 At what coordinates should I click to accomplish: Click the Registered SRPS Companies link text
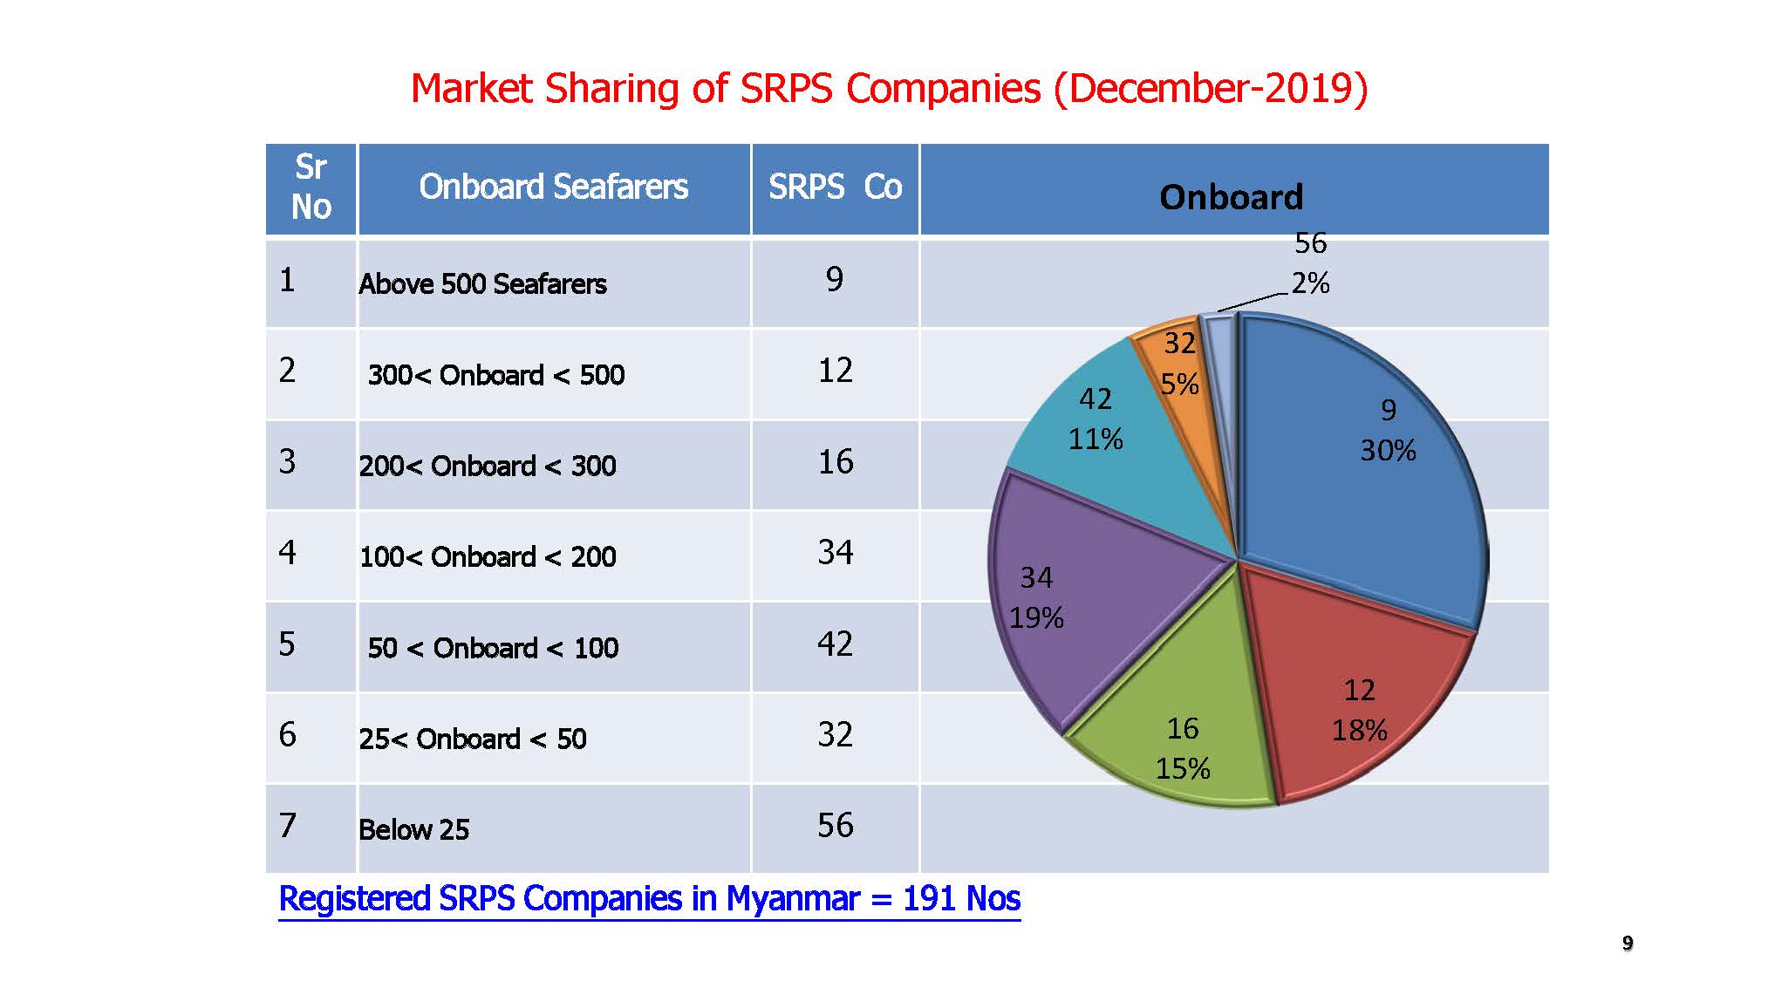click(649, 898)
